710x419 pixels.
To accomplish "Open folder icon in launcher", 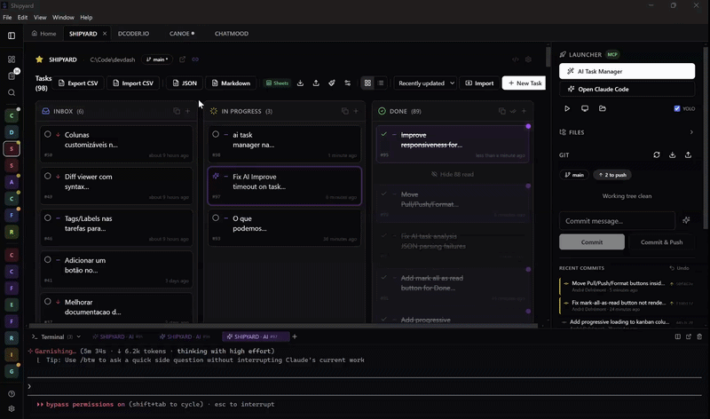I will [x=603, y=108].
